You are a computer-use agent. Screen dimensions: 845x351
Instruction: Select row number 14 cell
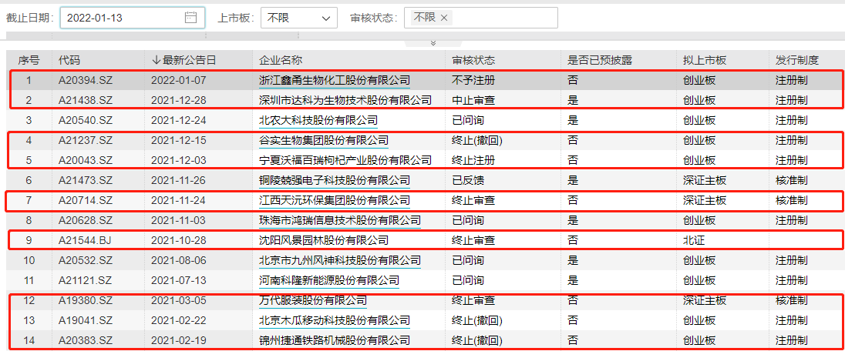tap(29, 340)
